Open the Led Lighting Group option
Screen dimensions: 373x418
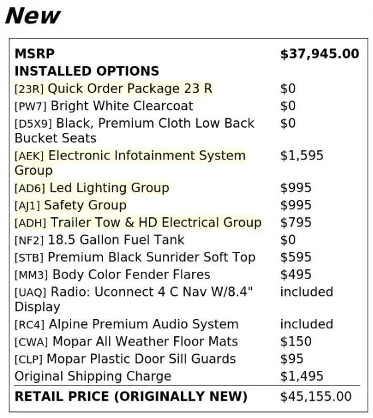92,188
